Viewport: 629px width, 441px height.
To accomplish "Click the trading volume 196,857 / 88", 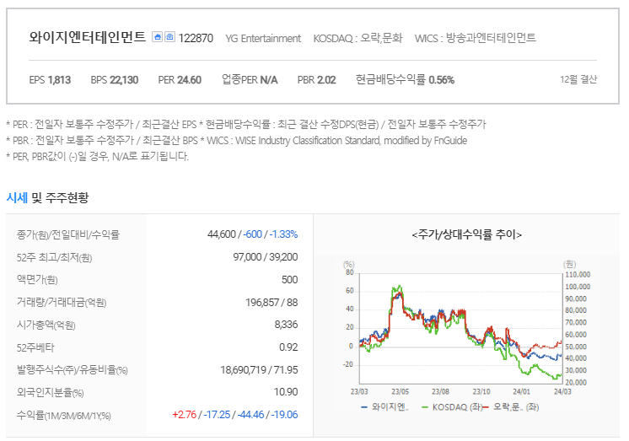I will coord(271,302).
